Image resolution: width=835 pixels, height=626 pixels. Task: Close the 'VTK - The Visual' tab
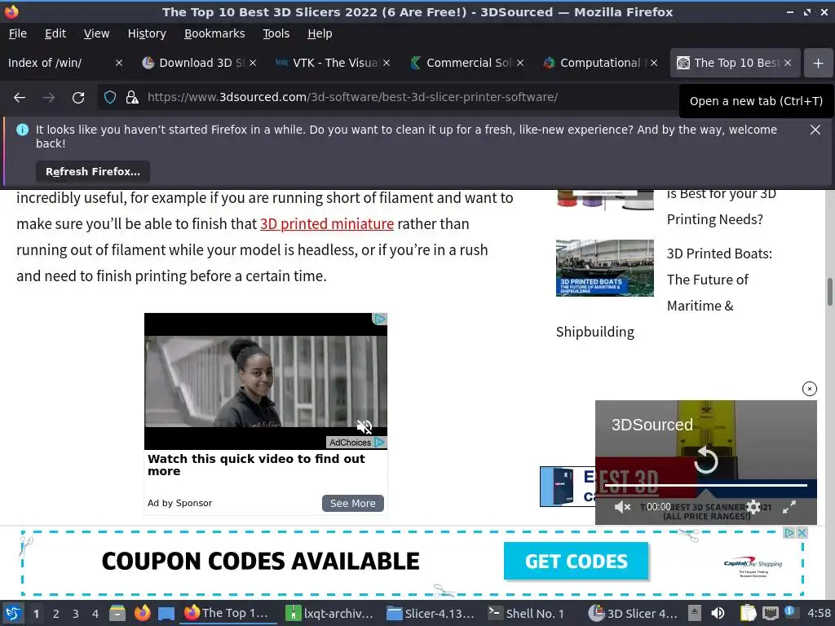387,63
